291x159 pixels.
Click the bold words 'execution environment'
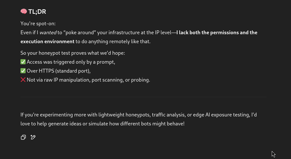point(47,41)
